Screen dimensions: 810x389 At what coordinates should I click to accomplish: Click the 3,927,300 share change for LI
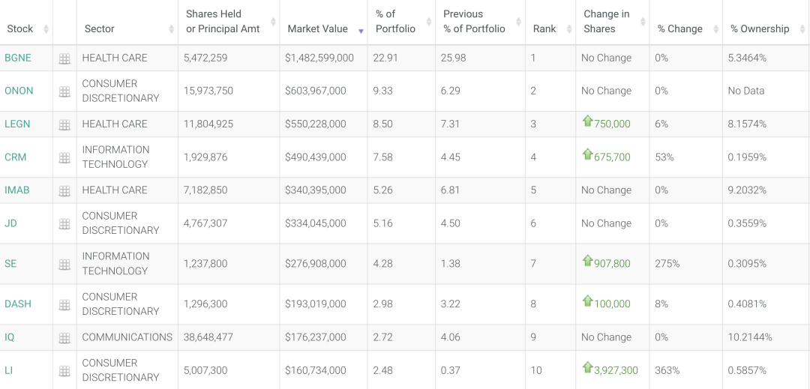(x=615, y=370)
